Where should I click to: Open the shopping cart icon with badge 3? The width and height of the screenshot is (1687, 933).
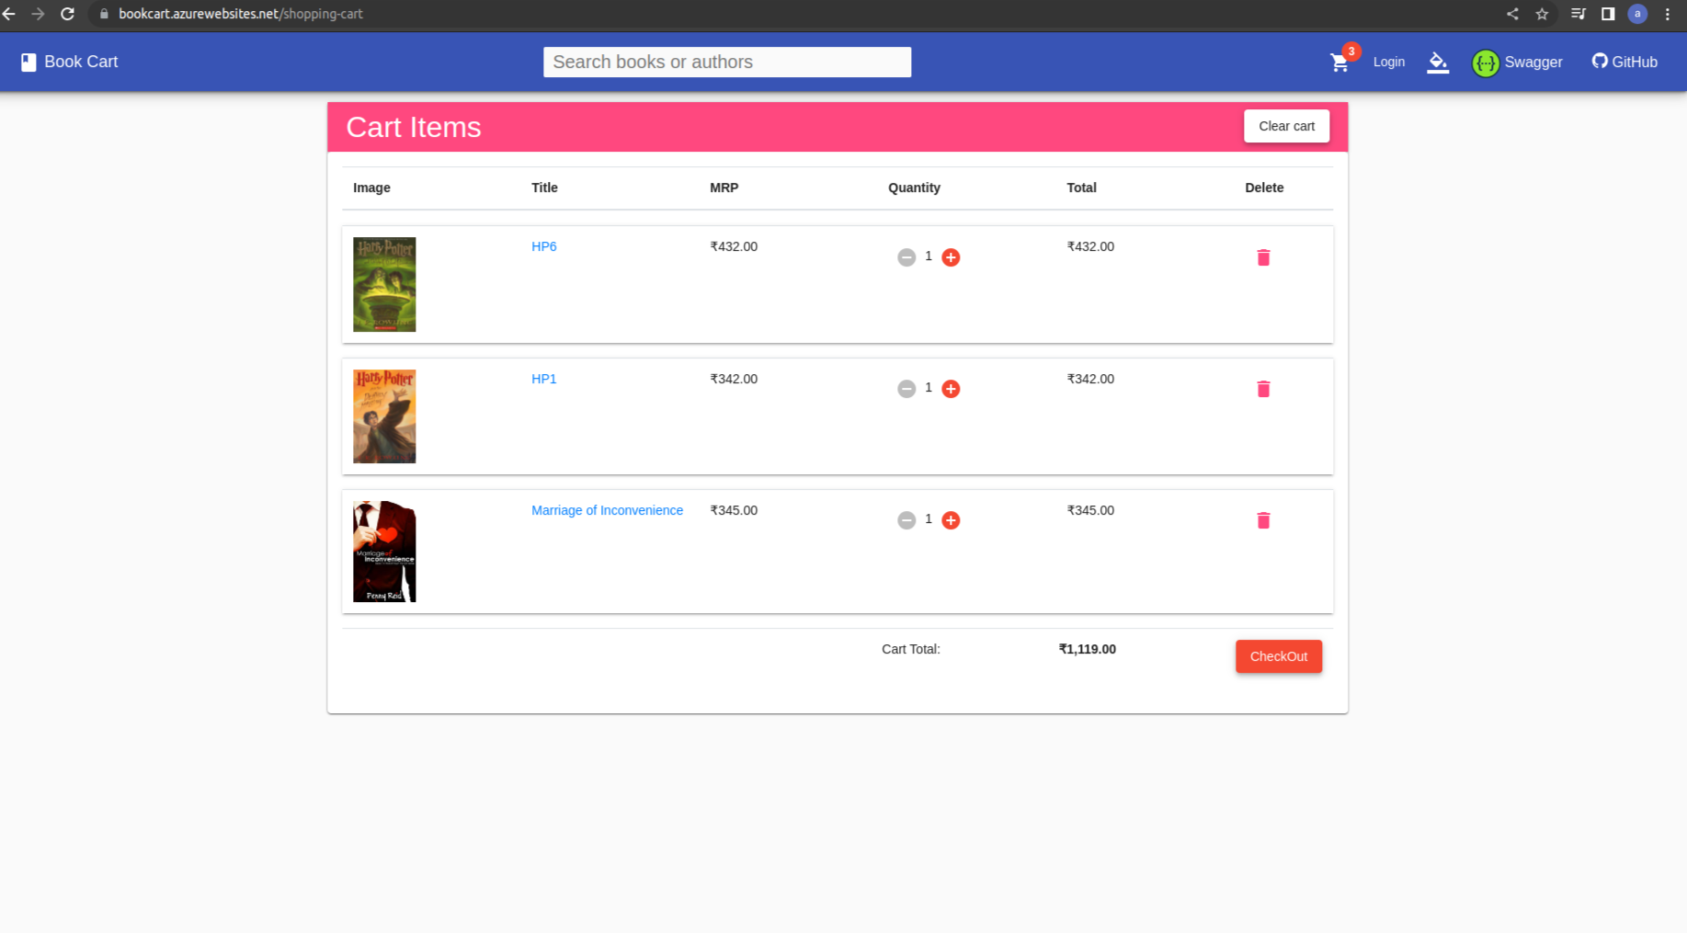[x=1339, y=62]
